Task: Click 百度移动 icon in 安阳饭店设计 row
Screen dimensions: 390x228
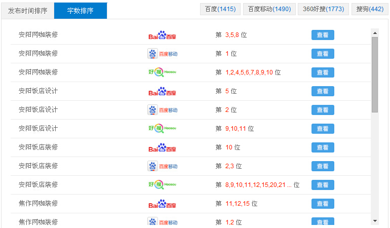Action: 163,110
